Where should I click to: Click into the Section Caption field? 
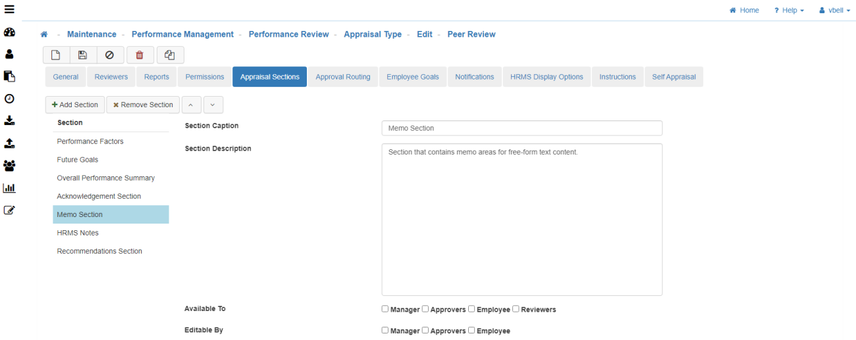522,128
